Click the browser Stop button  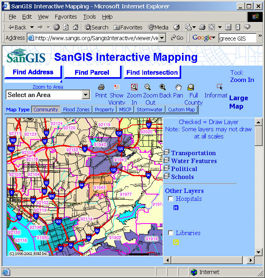tap(56, 27)
